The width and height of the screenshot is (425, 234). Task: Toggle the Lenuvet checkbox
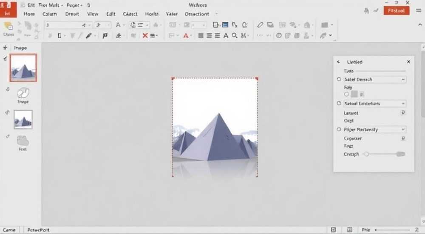403,112
